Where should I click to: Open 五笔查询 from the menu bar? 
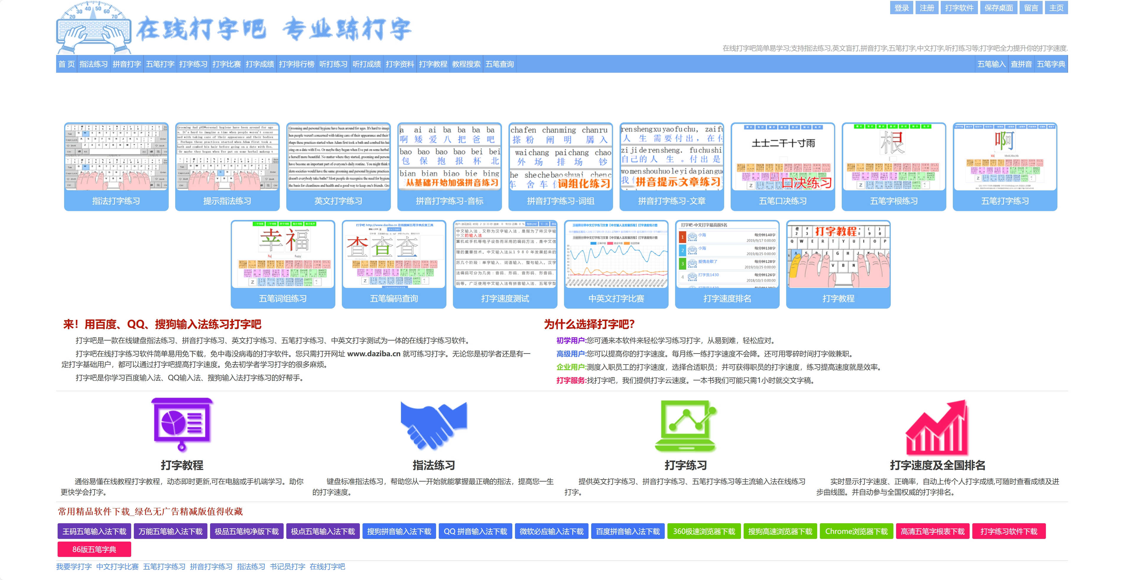coord(500,64)
